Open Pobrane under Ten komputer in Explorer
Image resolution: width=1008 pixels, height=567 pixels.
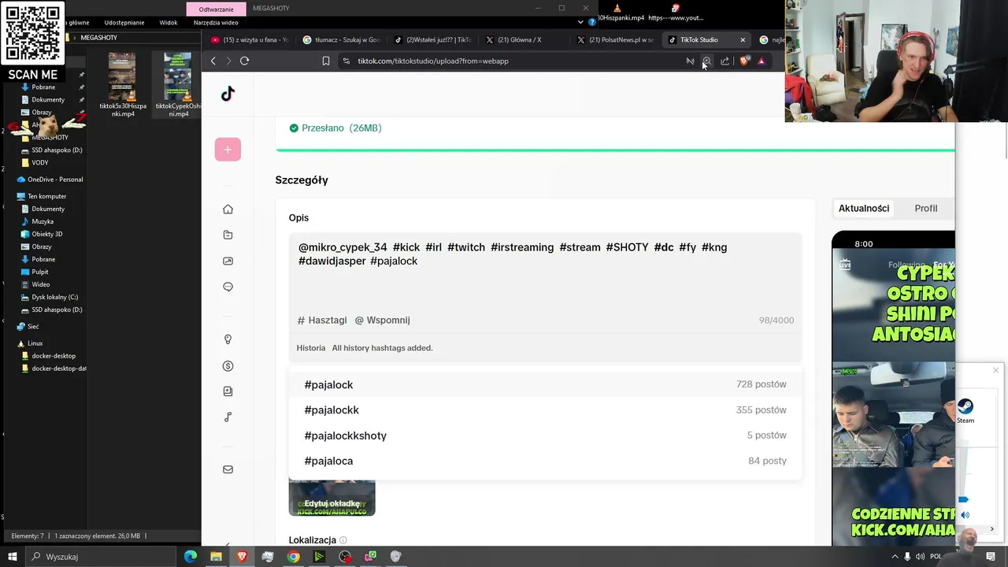tap(43, 259)
